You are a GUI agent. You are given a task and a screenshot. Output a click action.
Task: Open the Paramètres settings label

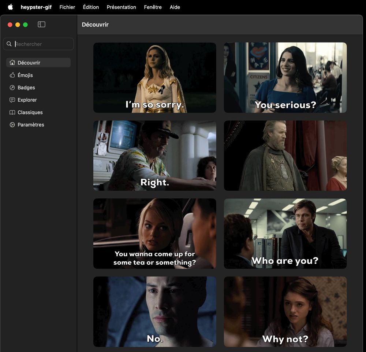(x=31, y=125)
